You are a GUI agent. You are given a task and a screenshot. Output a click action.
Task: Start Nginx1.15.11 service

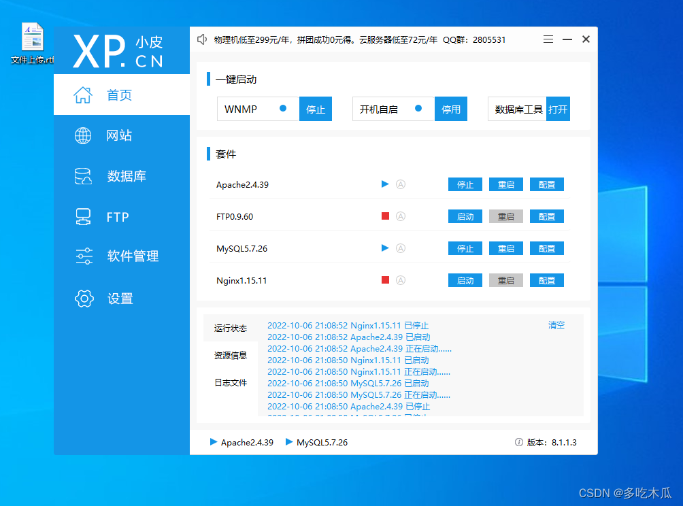tap(465, 280)
